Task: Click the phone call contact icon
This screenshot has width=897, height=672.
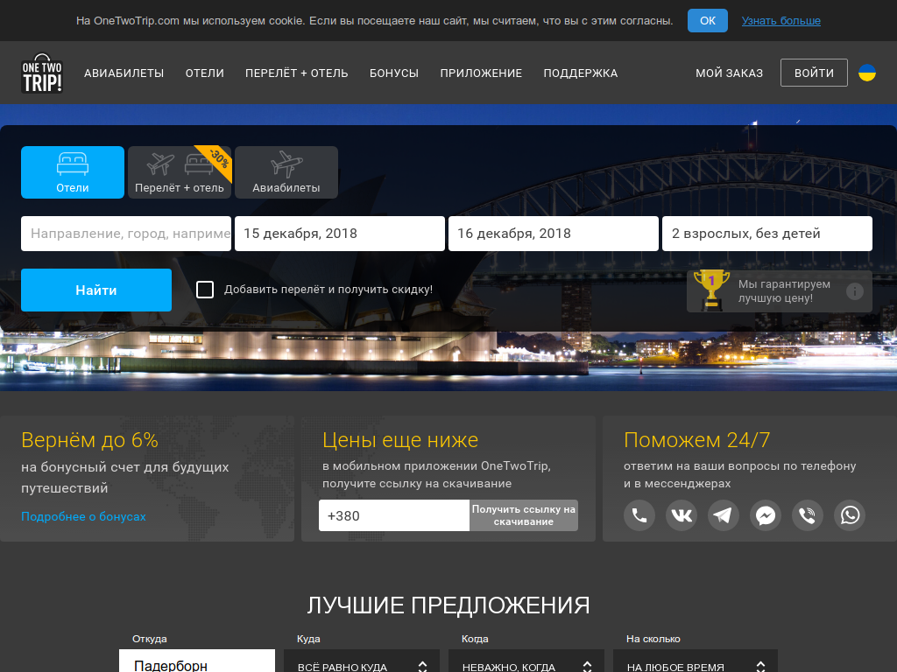Action: coord(639,515)
